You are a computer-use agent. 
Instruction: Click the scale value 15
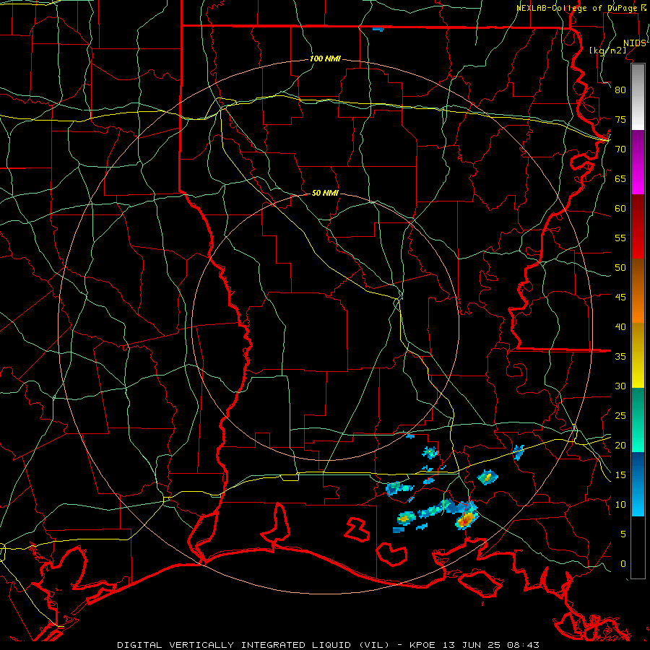pyautogui.click(x=620, y=475)
